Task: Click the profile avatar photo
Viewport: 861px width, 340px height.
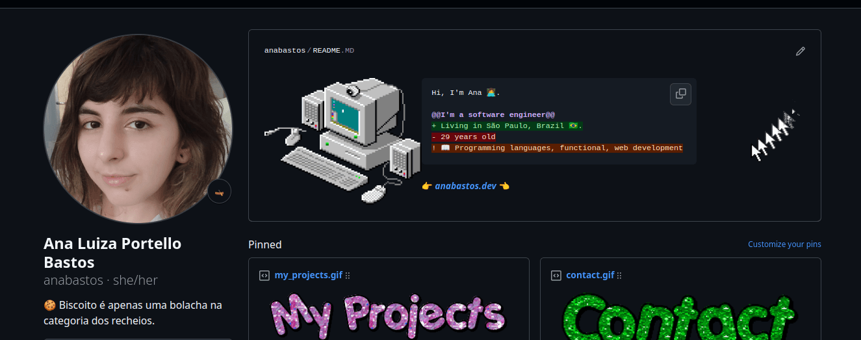Action: coord(138,129)
